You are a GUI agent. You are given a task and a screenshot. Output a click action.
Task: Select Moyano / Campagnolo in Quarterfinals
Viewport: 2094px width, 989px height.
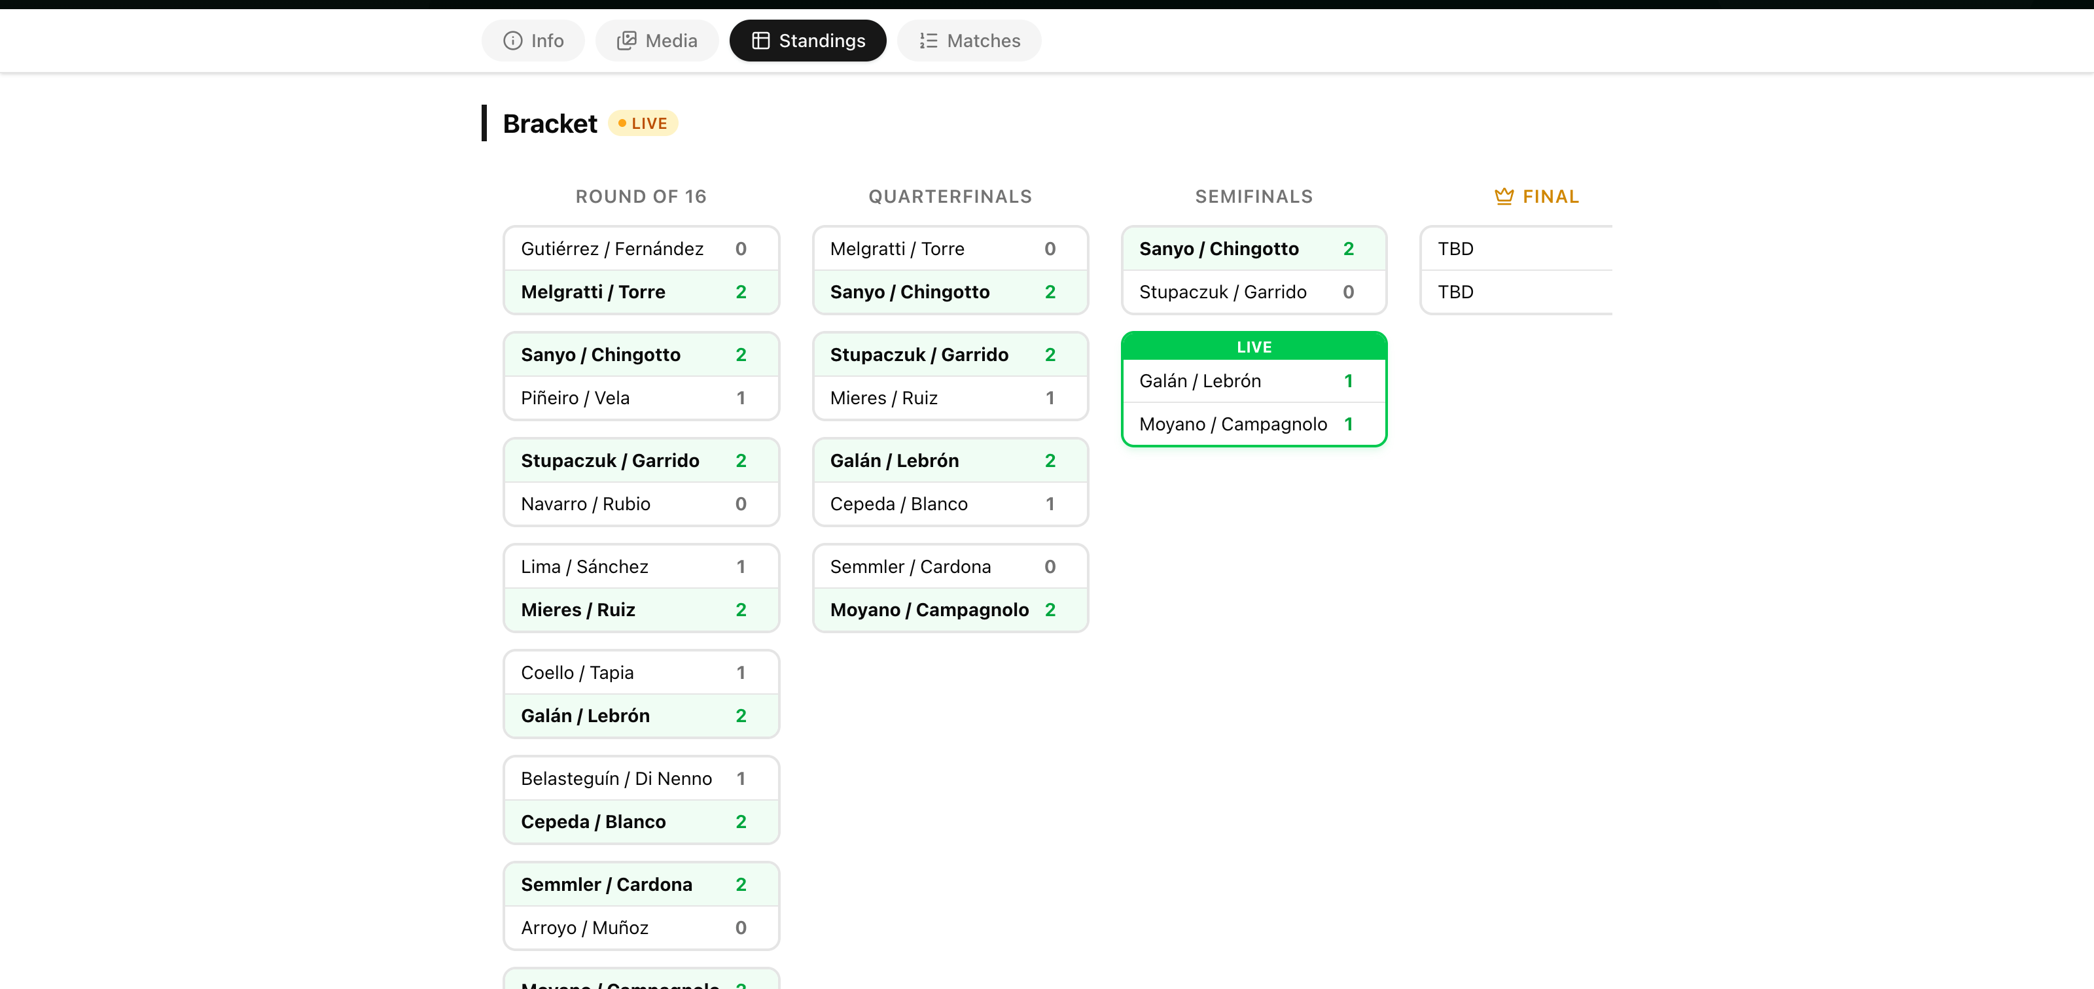click(x=950, y=610)
